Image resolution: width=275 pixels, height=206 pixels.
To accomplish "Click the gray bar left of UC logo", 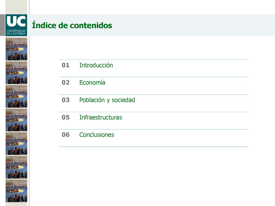I will click(2, 25).
